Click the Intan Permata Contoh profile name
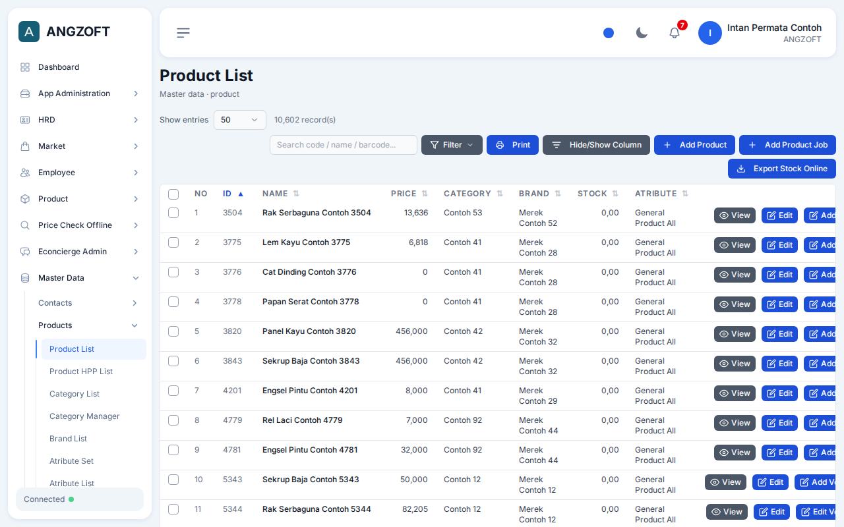Image resolution: width=844 pixels, height=527 pixels. [x=774, y=28]
